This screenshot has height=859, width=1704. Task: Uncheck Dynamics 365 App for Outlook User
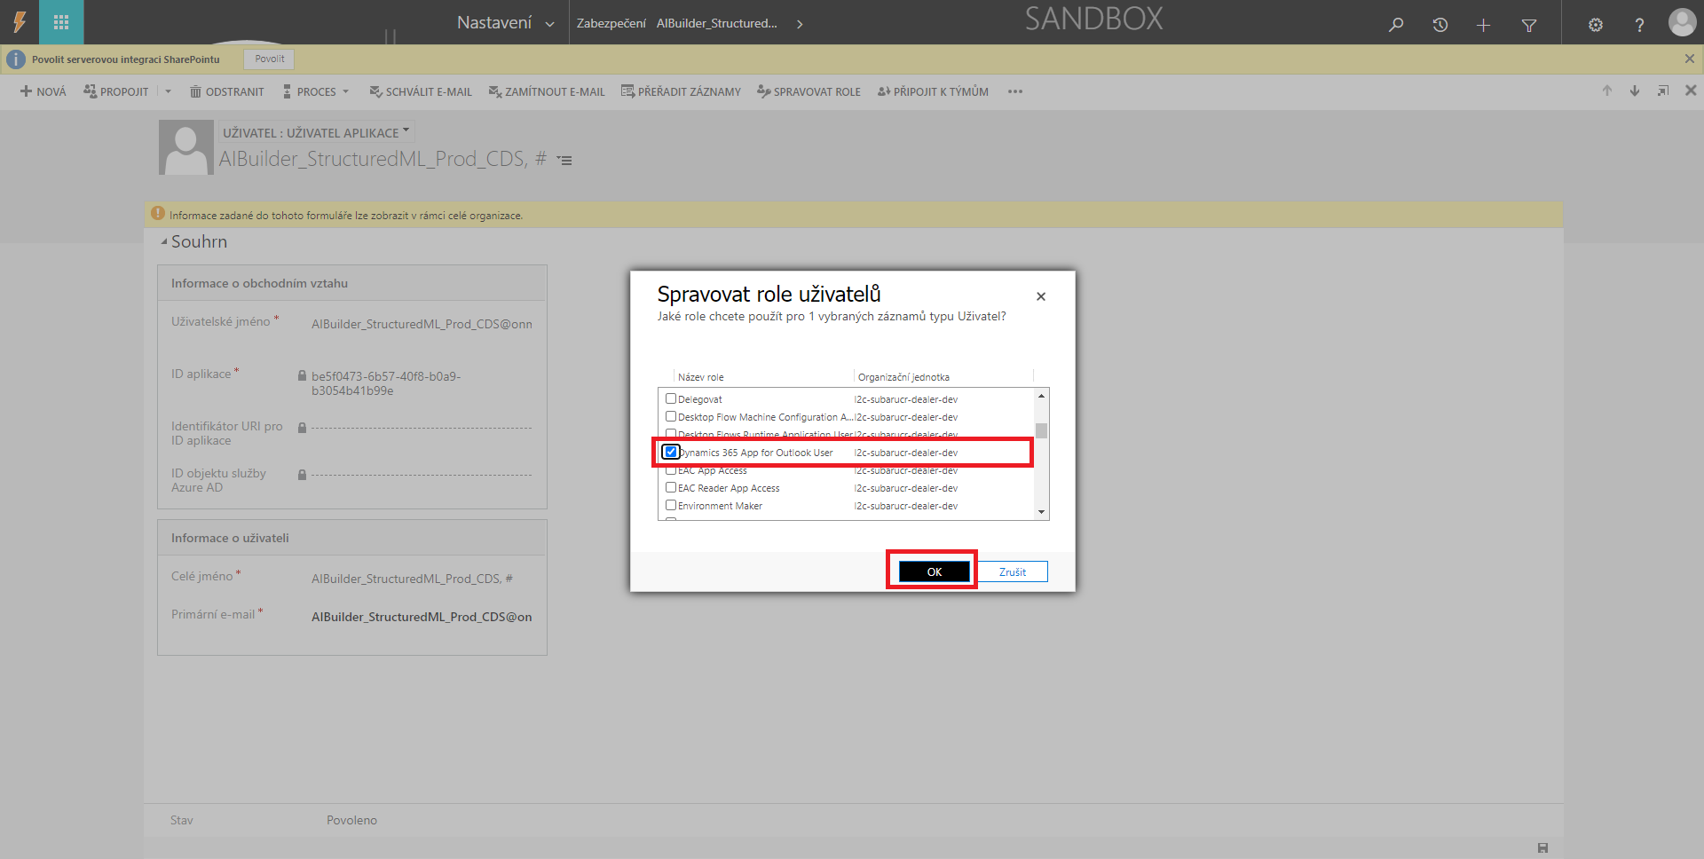[x=671, y=452]
